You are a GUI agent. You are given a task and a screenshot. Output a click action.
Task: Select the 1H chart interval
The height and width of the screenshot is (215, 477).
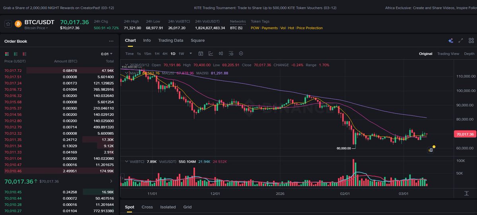coord(157,54)
